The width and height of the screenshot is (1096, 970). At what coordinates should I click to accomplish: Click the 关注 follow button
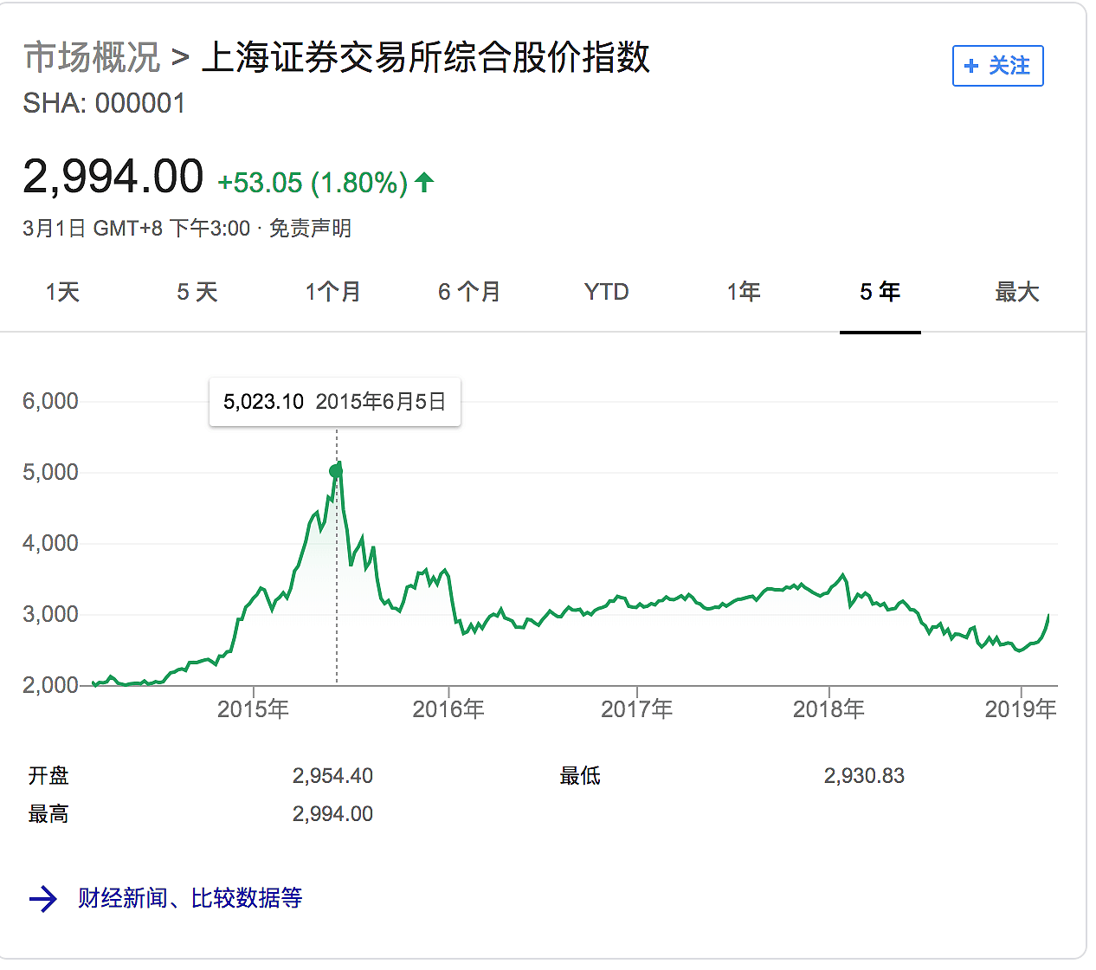point(997,66)
